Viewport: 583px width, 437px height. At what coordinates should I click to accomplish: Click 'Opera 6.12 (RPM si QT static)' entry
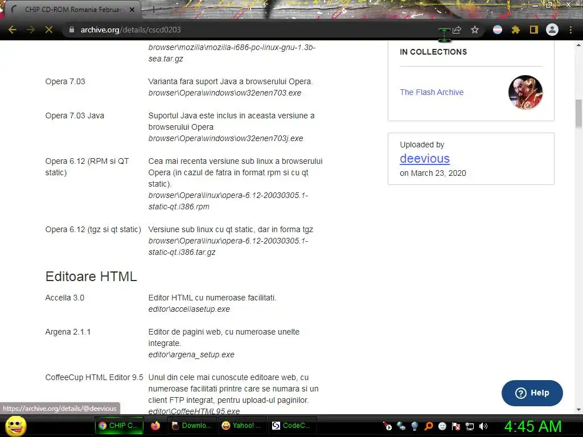tap(87, 167)
